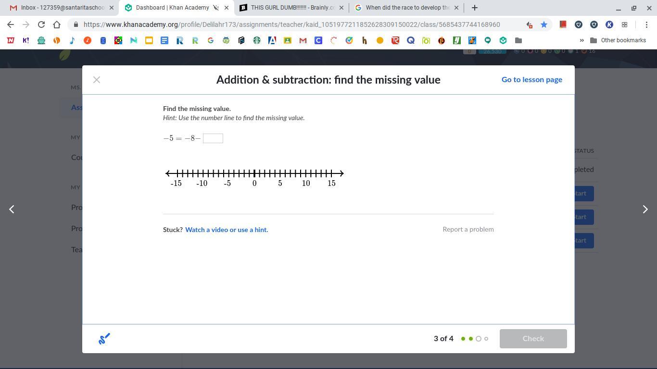Click Watch a video or use a hint
Image resolution: width=657 pixels, height=369 pixels.
pyautogui.click(x=227, y=230)
